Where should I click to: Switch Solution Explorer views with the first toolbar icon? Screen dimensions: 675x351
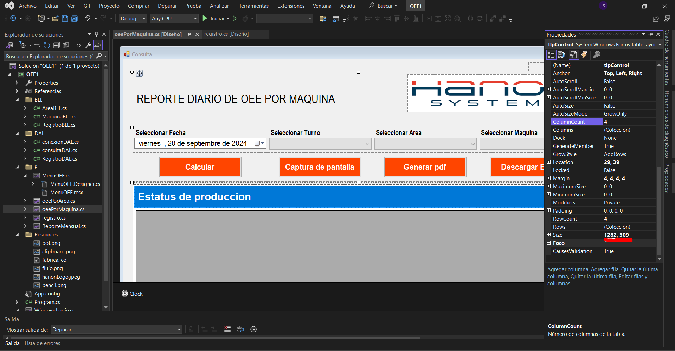9,45
